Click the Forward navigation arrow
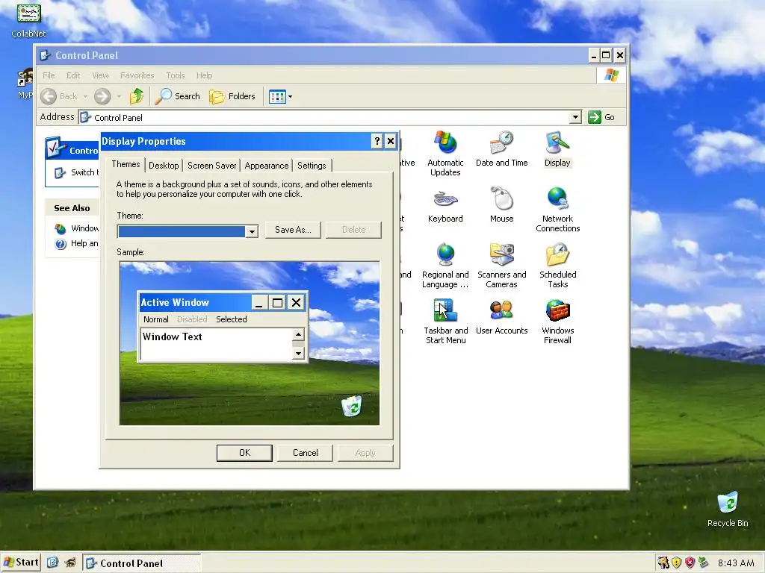This screenshot has width=765, height=573. [102, 96]
